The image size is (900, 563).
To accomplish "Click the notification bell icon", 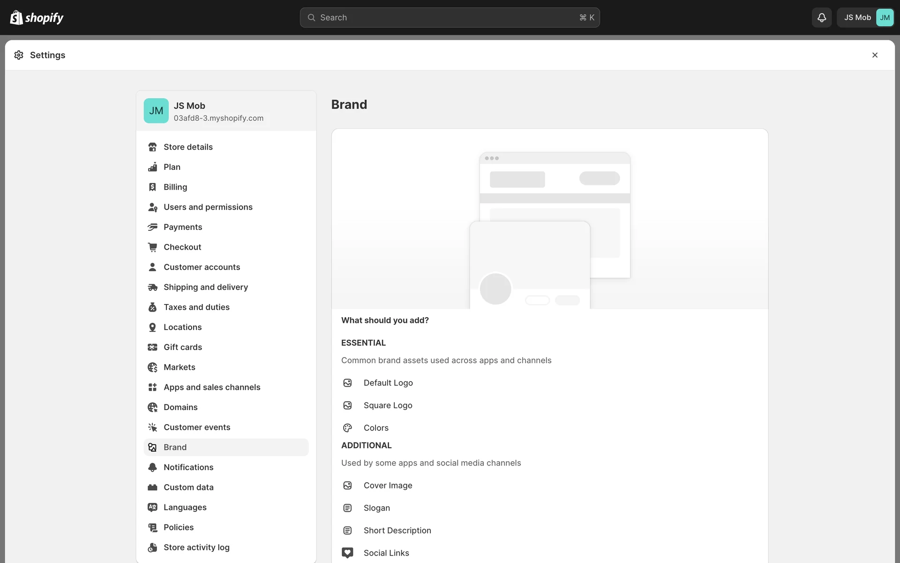I will [x=821, y=17].
